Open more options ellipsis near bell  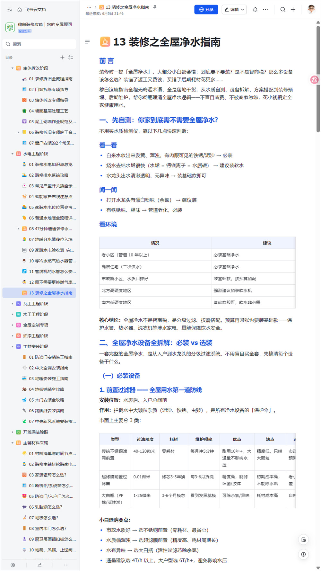(x=265, y=10)
